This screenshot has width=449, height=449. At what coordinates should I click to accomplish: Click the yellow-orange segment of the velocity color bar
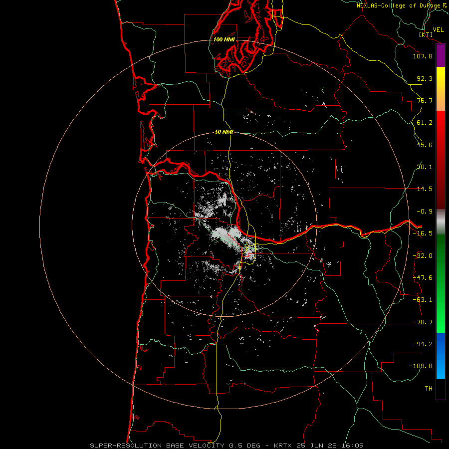[x=441, y=89]
